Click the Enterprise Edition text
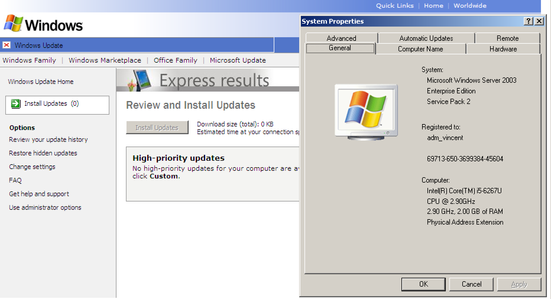 (451, 91)
